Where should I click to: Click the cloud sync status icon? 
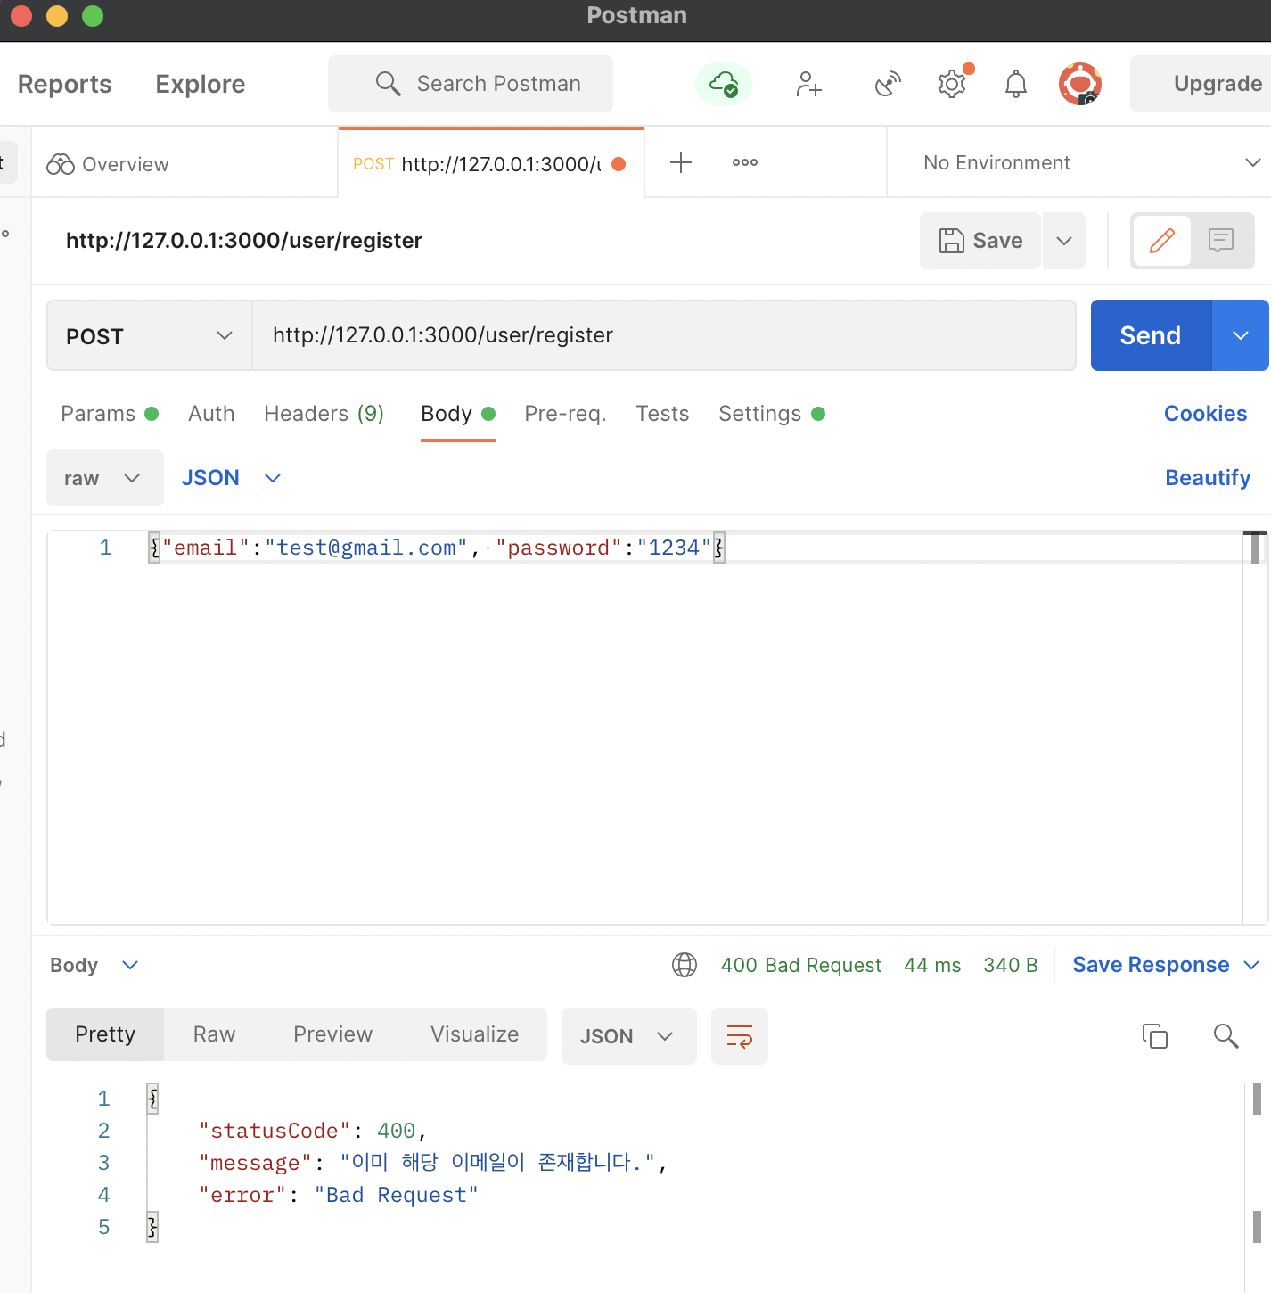[723, 84]
